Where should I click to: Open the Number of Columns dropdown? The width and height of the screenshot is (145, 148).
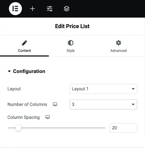103,104
